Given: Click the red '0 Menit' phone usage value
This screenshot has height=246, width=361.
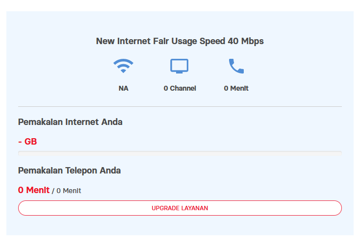Looking at the screenshot, I should tap(34, 190).
